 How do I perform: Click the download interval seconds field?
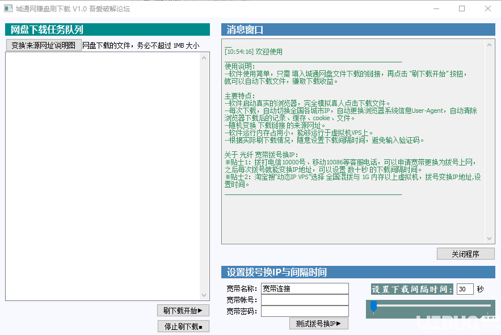465,289
